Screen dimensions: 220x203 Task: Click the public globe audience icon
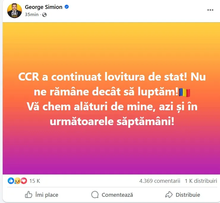[44, 15]
